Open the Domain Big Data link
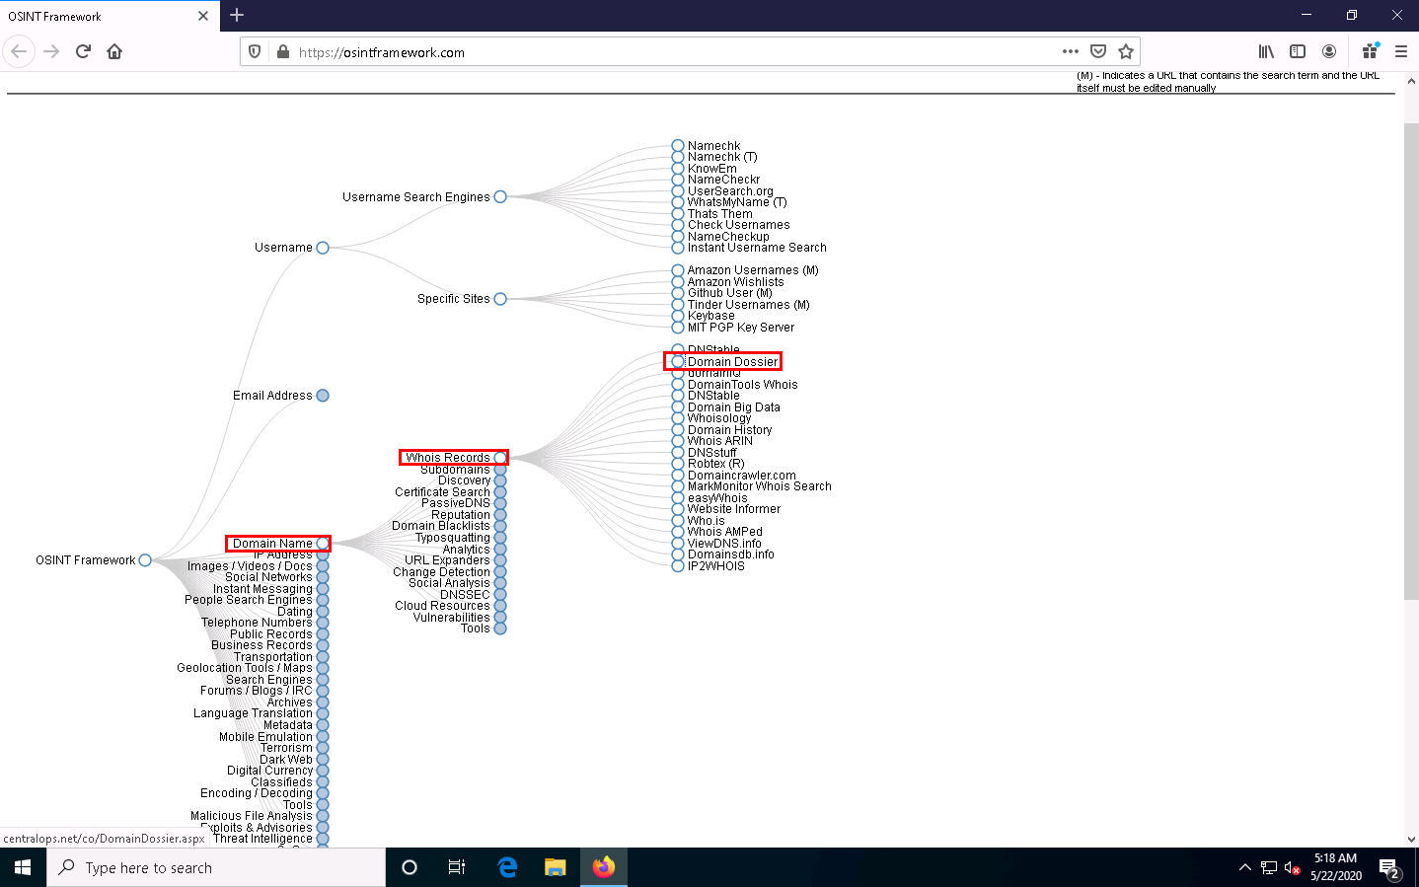 [734, 407]
